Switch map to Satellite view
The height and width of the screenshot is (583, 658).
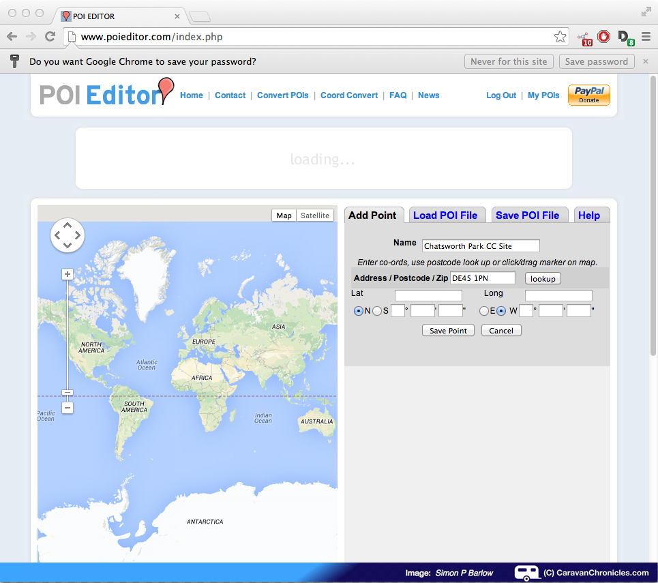[315, 215]
